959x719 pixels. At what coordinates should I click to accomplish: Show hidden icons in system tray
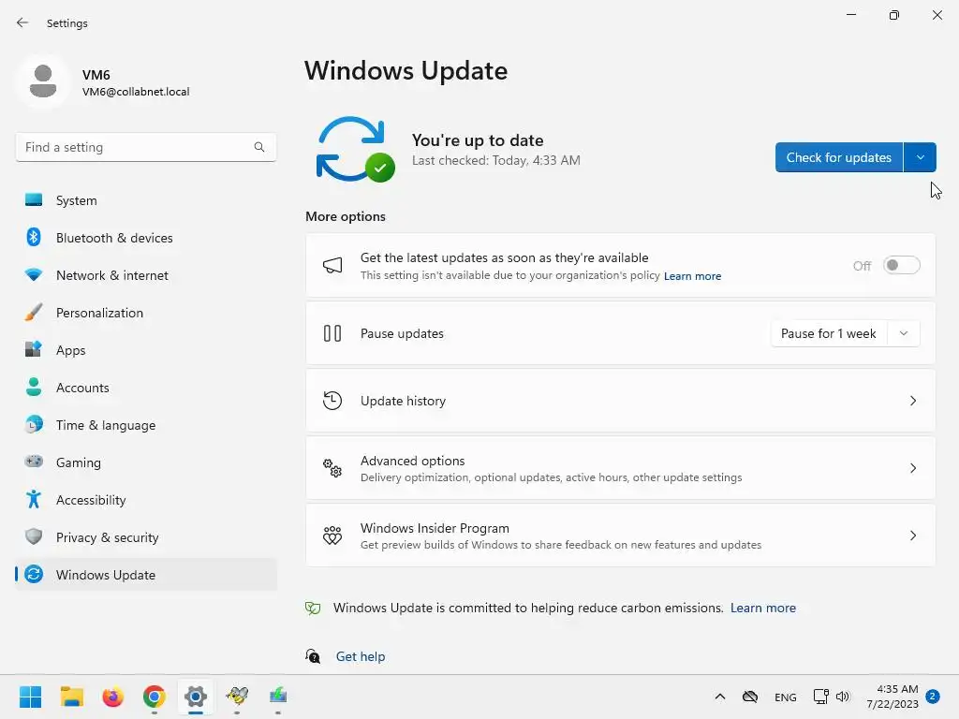coord(720,697)
